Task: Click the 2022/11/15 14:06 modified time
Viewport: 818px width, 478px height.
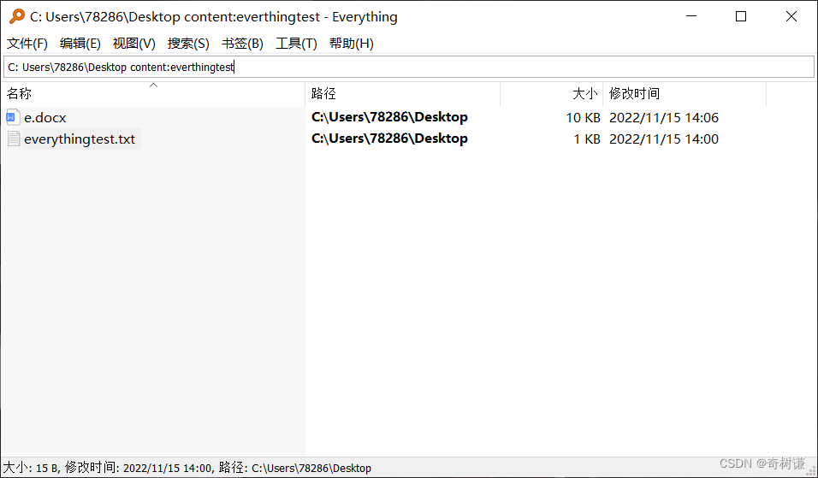Action: (x=664, y=118)
